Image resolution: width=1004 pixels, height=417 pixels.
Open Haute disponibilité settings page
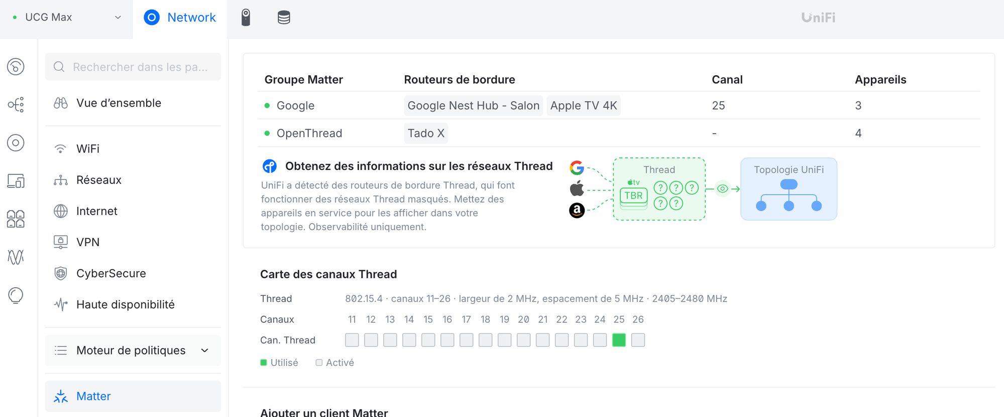[133, 304]
